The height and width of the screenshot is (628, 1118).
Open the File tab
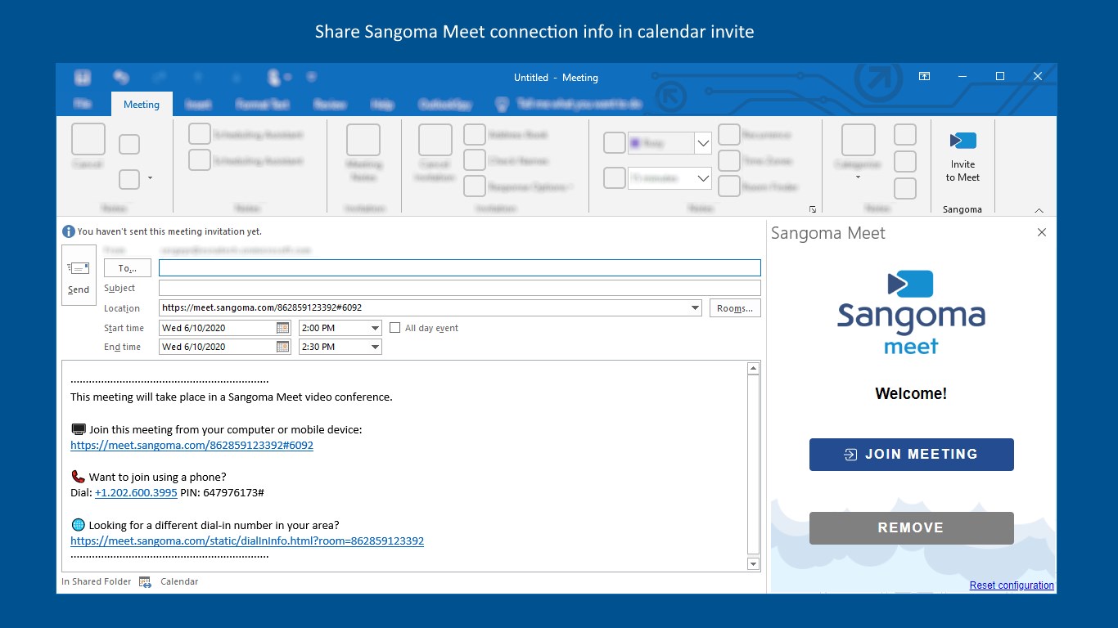point(83,105)
